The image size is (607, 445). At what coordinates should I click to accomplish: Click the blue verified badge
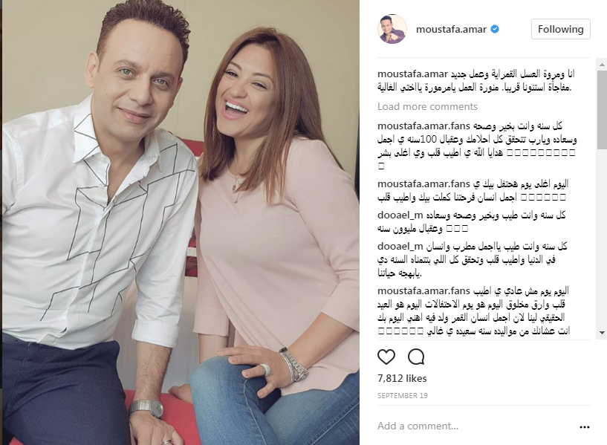coord(495,29)
